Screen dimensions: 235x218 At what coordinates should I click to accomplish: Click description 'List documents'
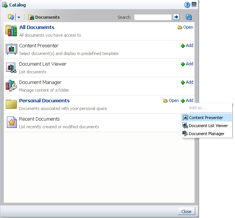(x=33, y=72)
